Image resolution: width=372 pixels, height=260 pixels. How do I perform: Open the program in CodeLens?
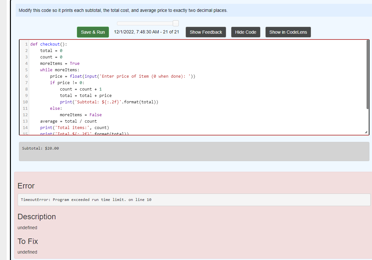288,32
